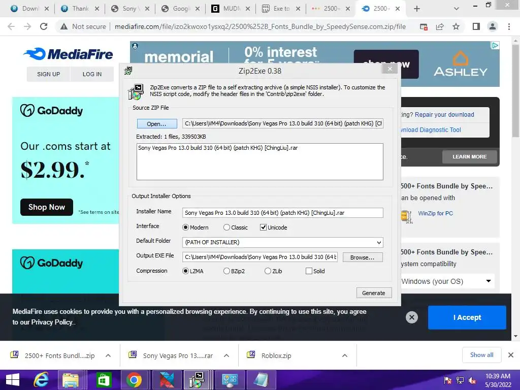The width and height of the screenshot is (520, 390).
Task: Click the AdChoices icon on Ashley ad
Action: [x=495, y=45]
